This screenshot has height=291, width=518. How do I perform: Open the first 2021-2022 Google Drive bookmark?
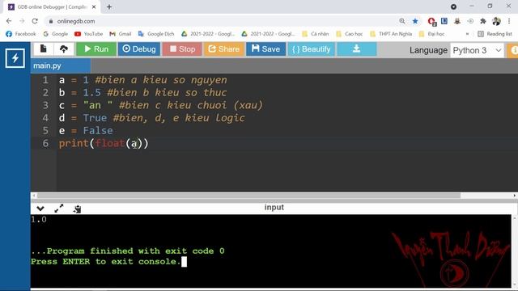[208, 34]
